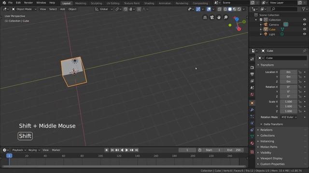This screenshot has height=173, width=309.
Task: Select wireframe viewport shading
Action: tap(225, 9)
